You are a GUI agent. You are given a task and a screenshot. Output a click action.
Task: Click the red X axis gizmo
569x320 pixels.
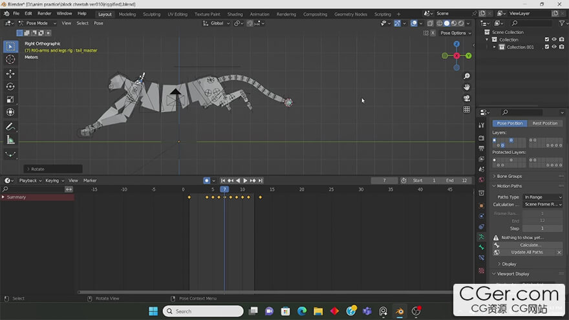pos(456,56)
